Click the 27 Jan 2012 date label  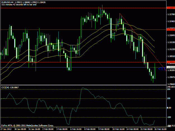(x=6, y=129)
